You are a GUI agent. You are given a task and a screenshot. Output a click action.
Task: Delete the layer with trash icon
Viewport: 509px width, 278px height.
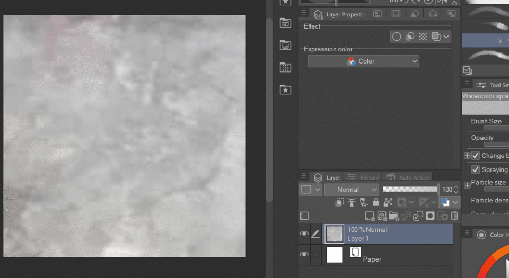tap(454, 216)
